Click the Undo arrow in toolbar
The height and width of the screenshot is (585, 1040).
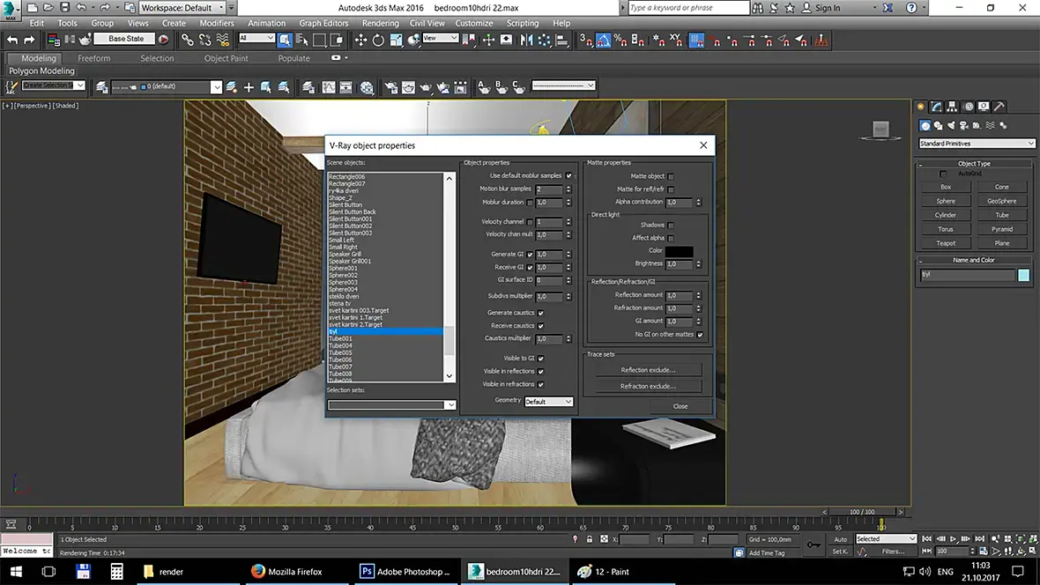point(12,40)
